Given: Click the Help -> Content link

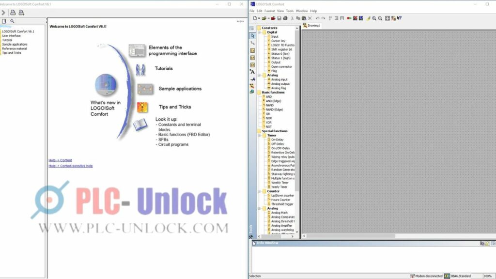Looking at the screenshot, I should tap(60, 160).
